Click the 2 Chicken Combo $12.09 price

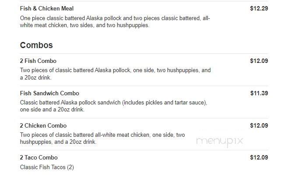[259, 125]
